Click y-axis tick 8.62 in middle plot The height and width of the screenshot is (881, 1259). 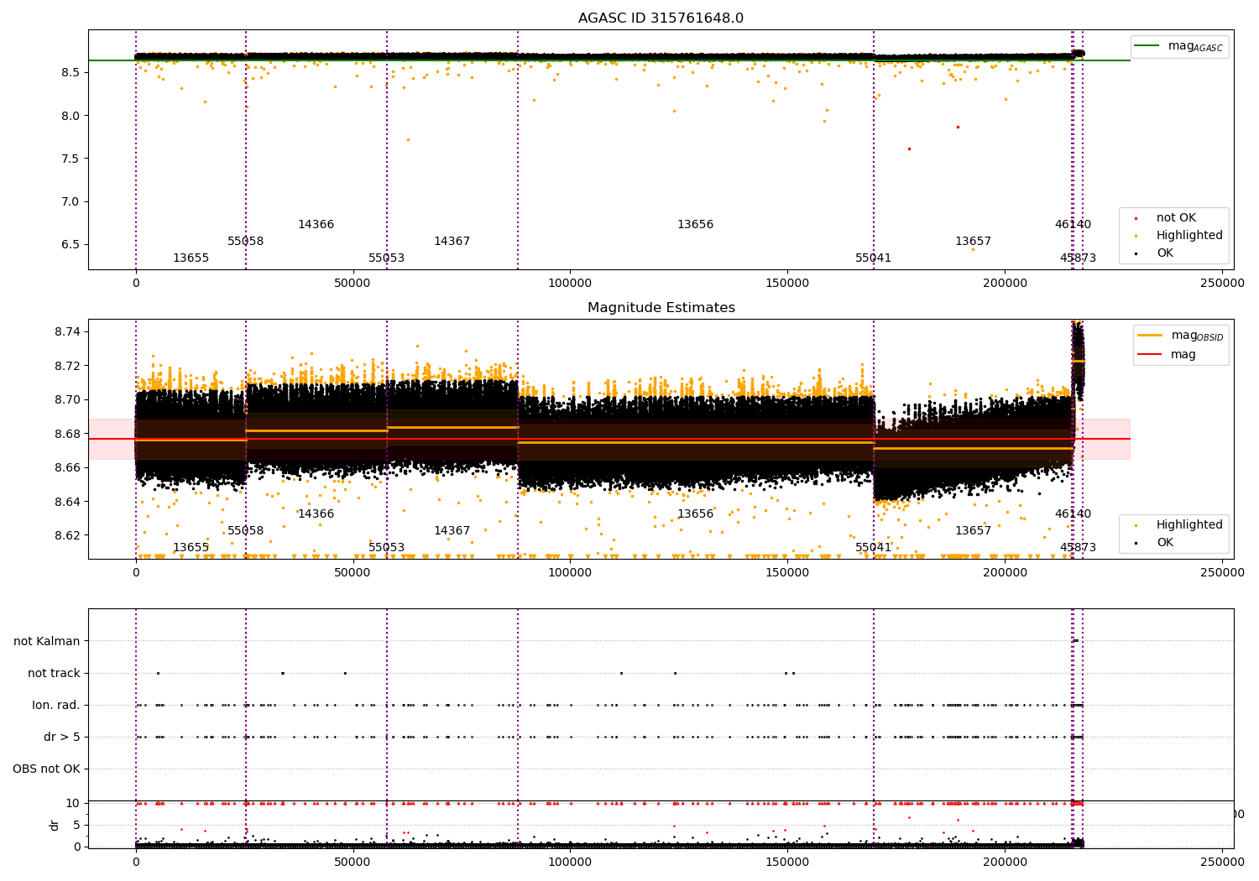[x=67, y=536]
